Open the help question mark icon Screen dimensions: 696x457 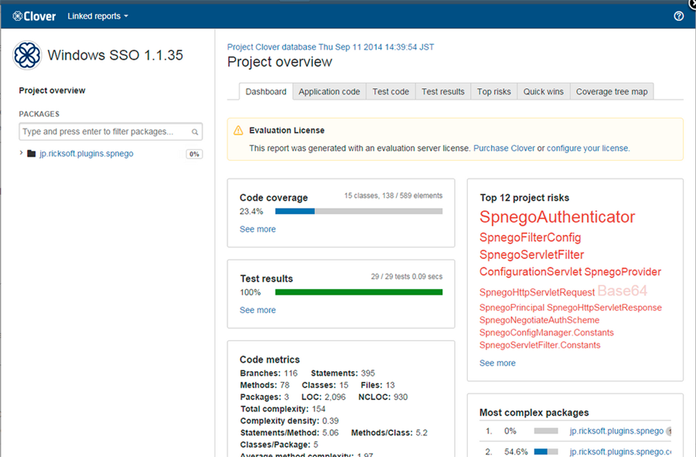pyautogui.click(x=678, y=16)
